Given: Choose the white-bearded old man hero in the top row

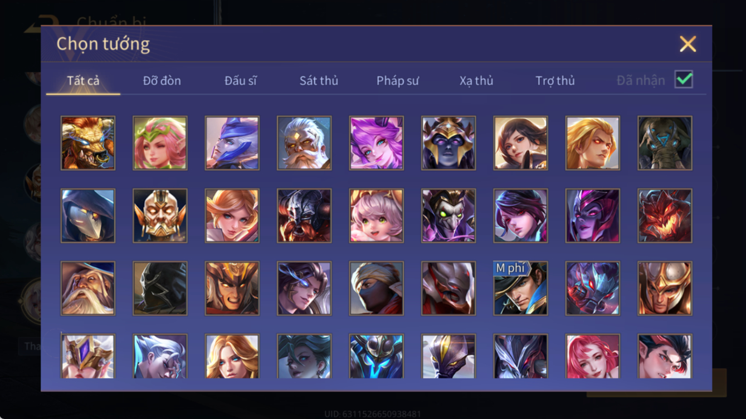Looking at the screenshot, I should pos(304,143).
